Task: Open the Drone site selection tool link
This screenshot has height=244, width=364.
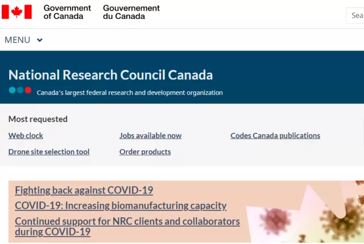Action: 49,152
